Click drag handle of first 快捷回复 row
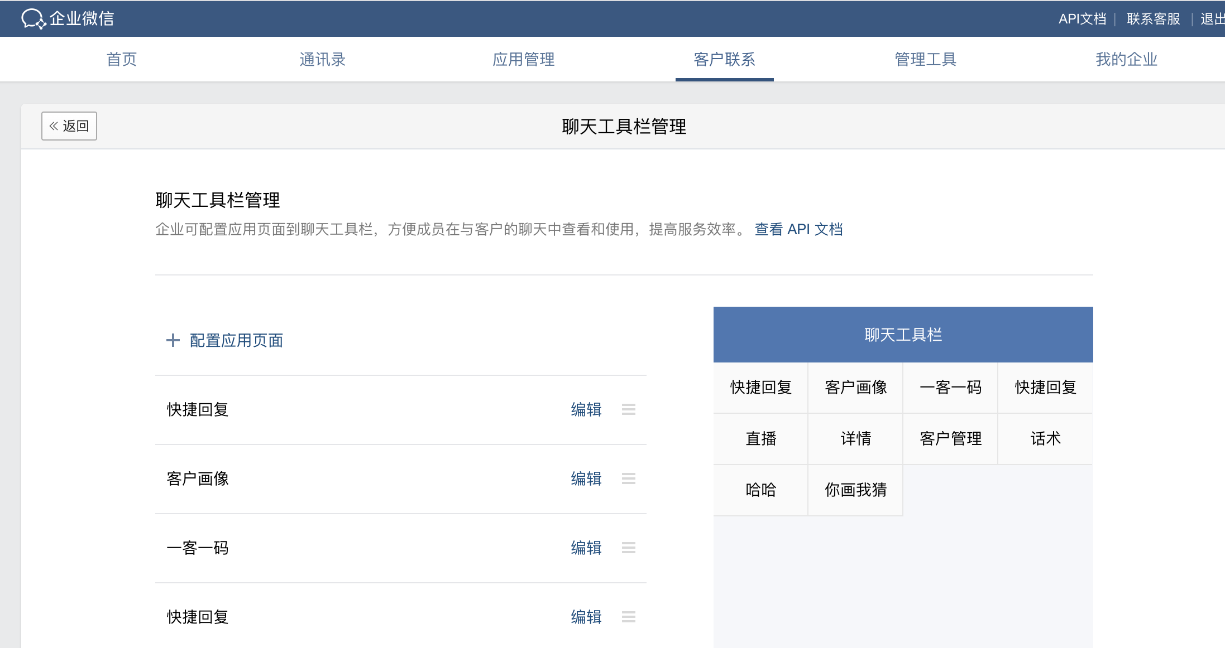 tap(629, 409)
